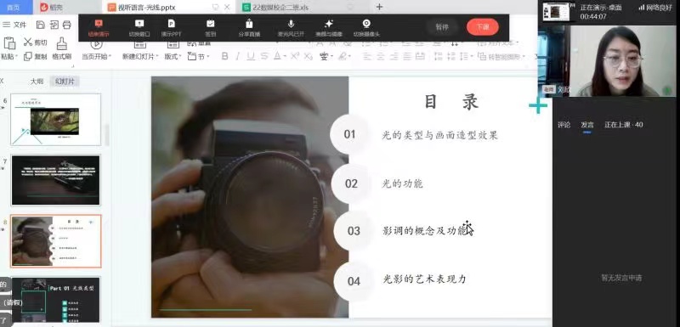Viewport: 680px width, 327px height.
Task: Open the 签到 (sign-in) tool
Action: (x=210, y=28)
